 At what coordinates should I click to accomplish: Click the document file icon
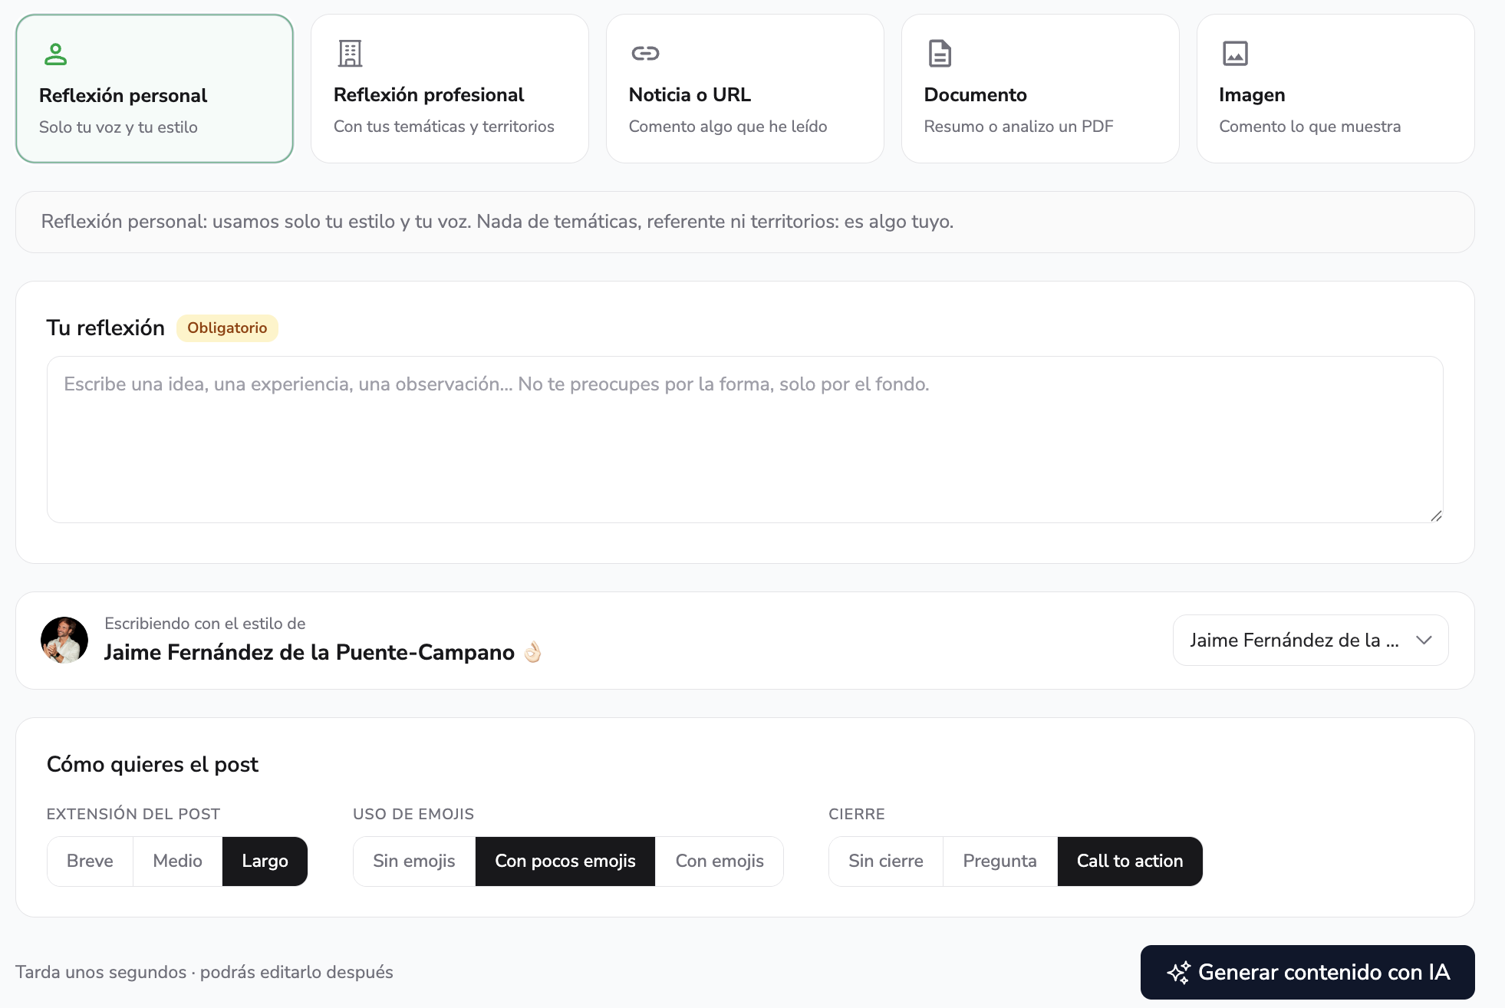click(x=940, y=54)
